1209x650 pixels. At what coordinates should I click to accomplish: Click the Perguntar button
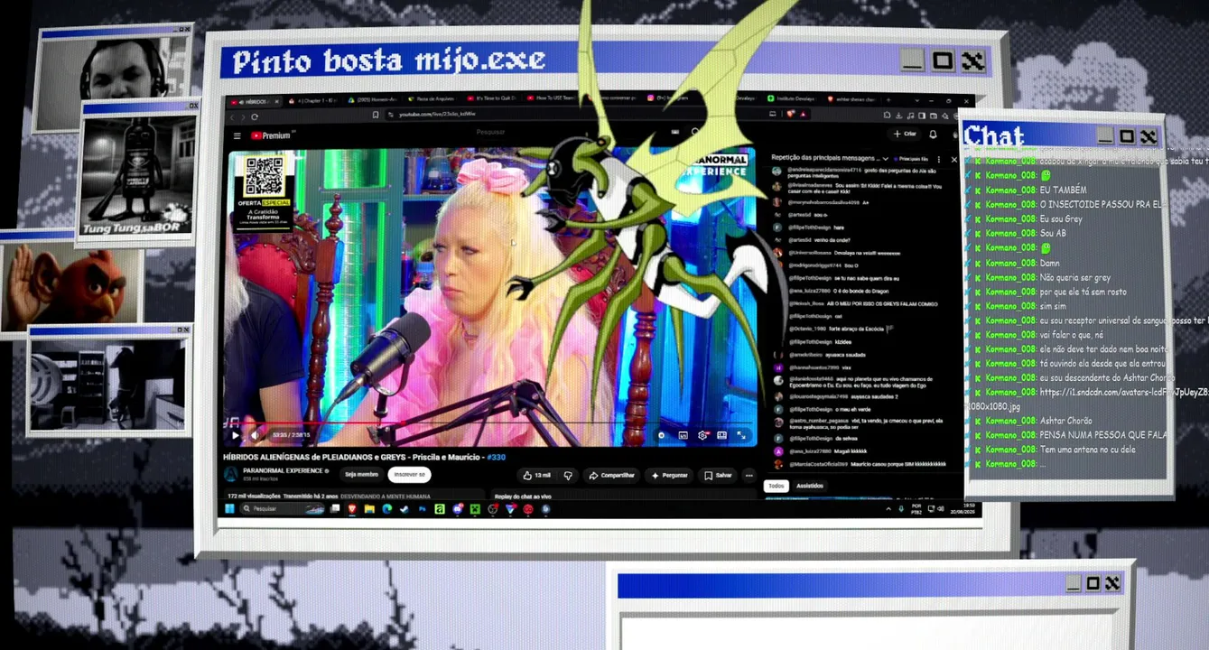pyautogui.click(x=669, y=475)
